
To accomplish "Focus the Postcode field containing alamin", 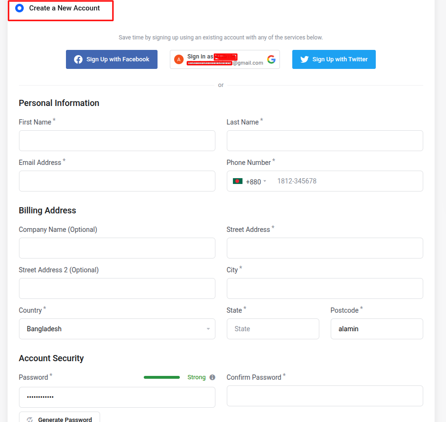I will (376, 329).
